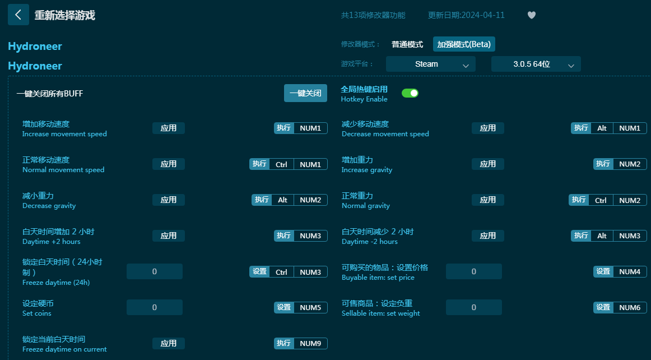This screenshot has width=651, height=360.
Task: Click the 共13项修改器功能 text
Action: (373, 15)
